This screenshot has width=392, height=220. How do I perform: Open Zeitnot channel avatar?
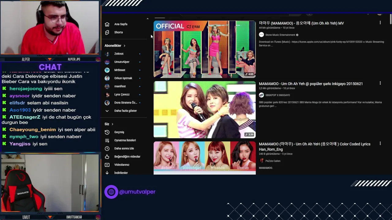tap(107, 54)
